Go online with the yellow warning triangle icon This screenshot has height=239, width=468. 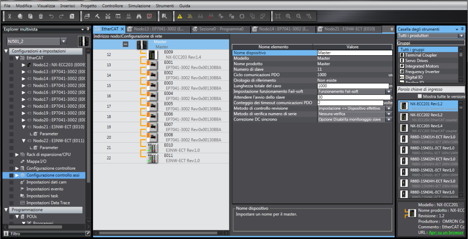click(180, 16)
